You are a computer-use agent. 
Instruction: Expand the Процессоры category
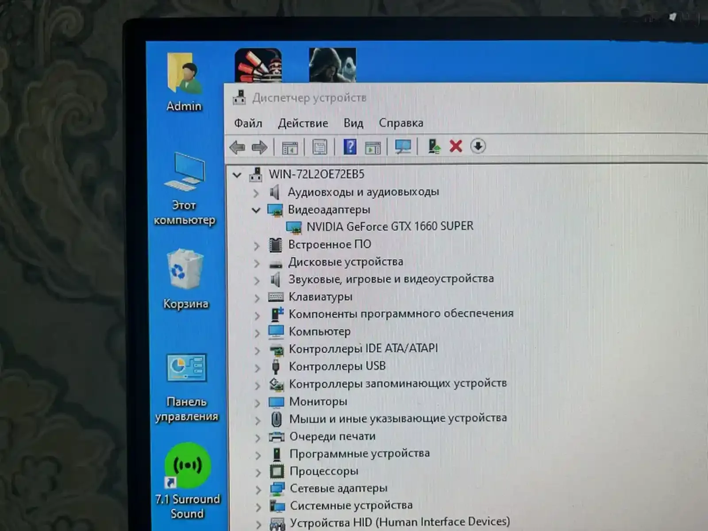point(258,472)
